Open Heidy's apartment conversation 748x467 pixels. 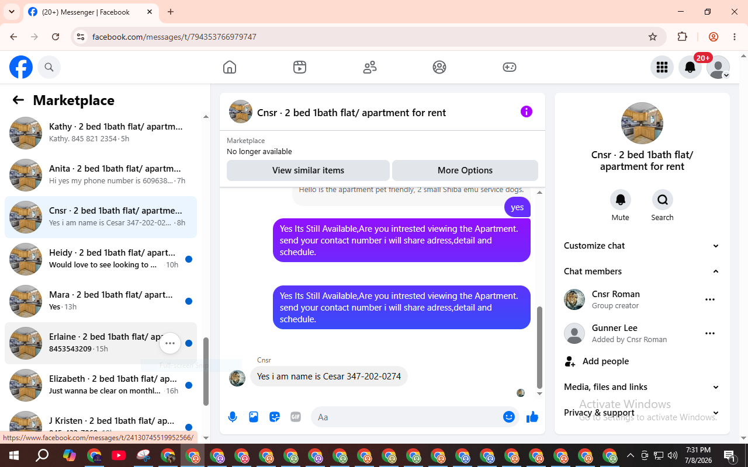(x=101, y=259)
